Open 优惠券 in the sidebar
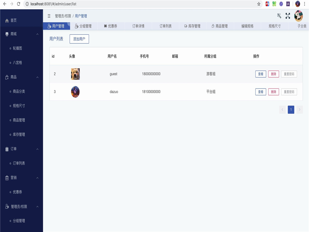The height and width of the screenshot is (232, 309). (18, 192)
